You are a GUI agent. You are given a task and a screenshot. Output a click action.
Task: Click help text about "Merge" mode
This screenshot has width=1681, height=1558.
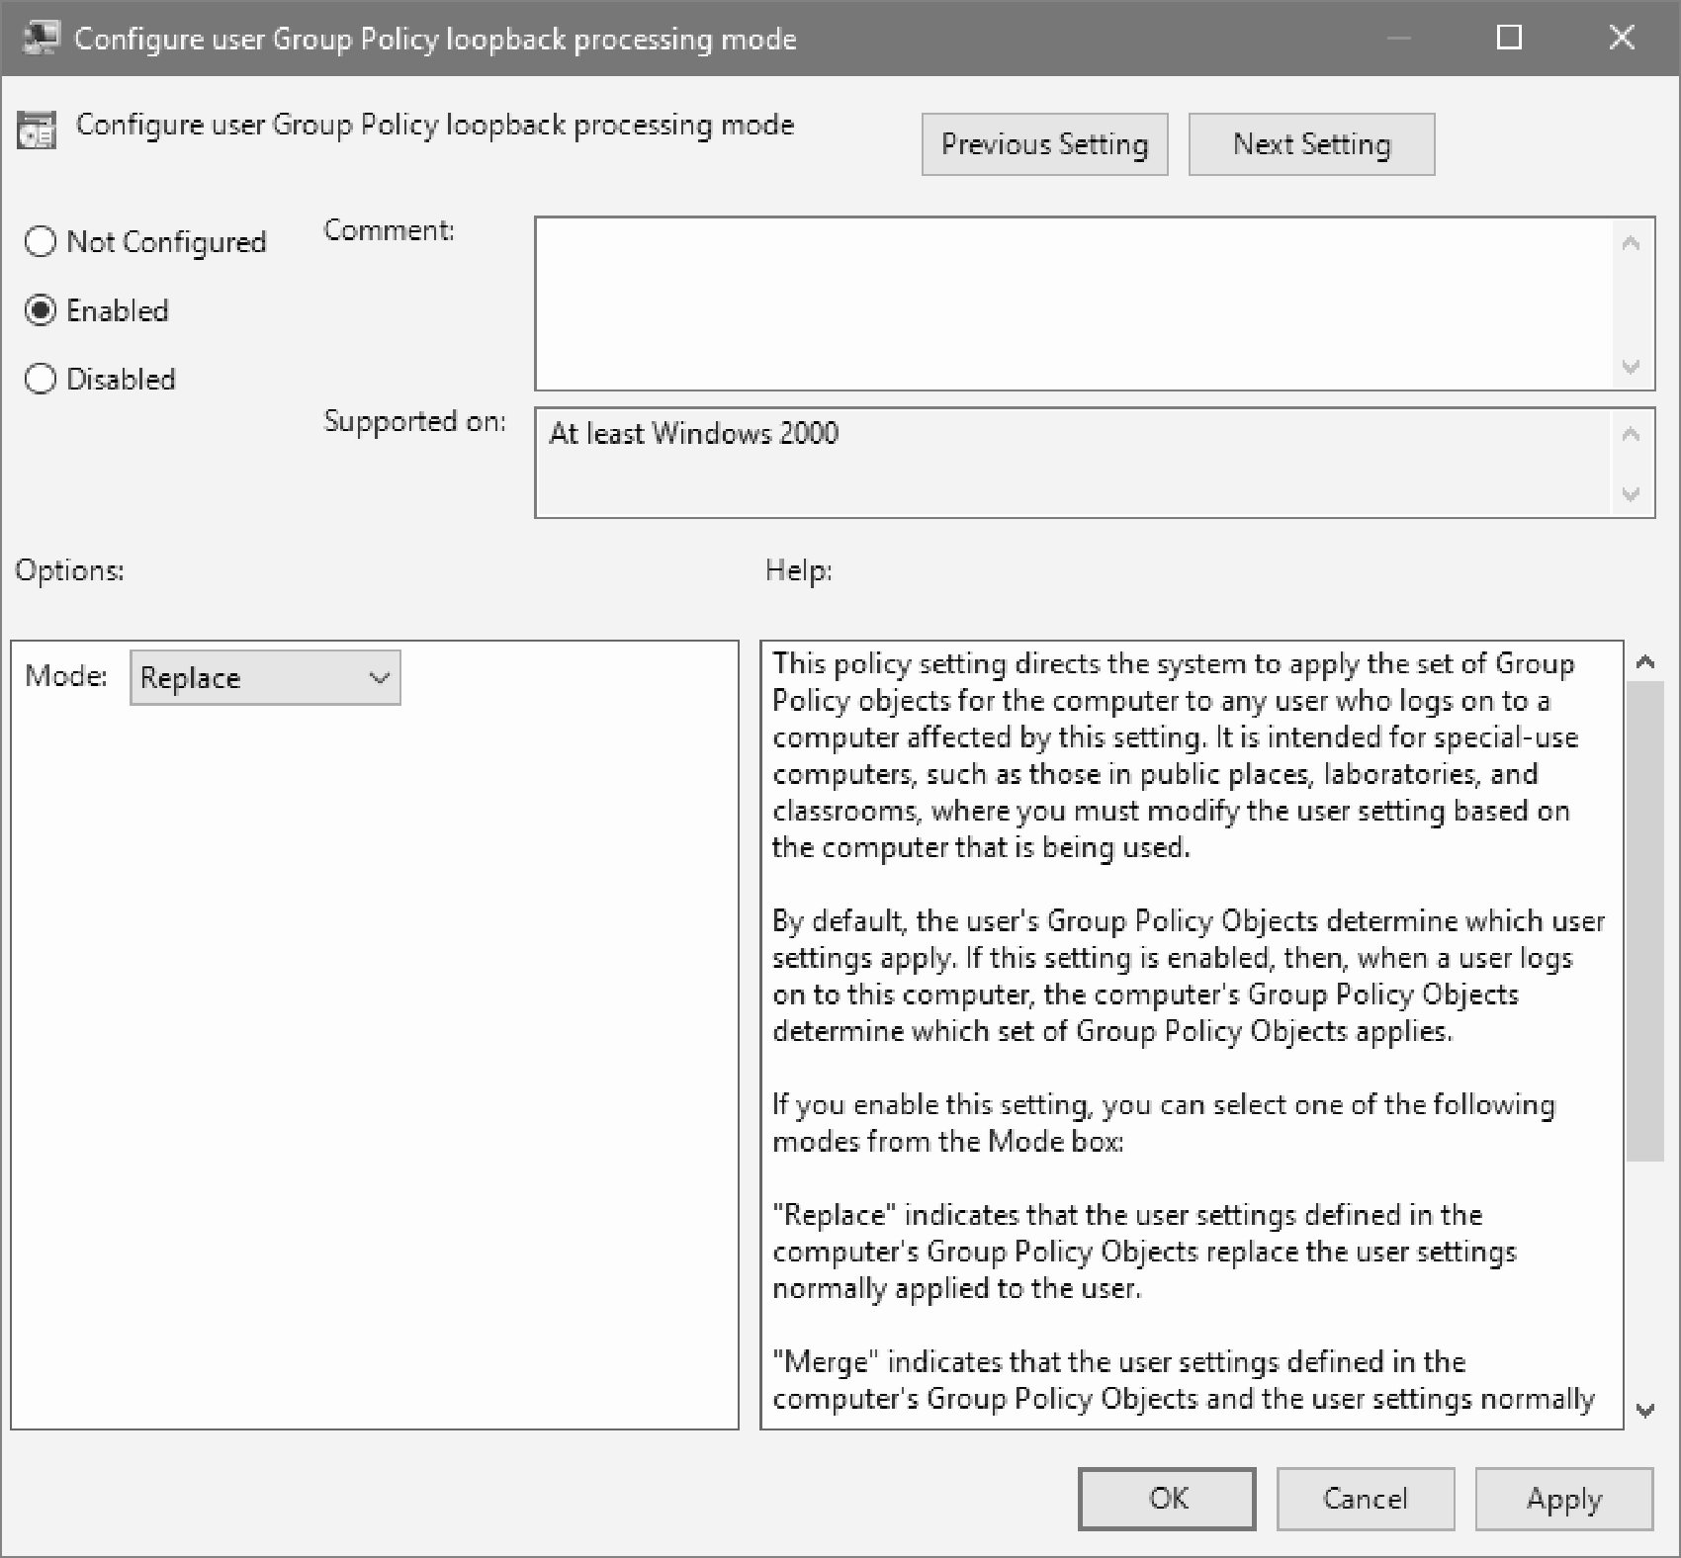click(1184, 1380)
